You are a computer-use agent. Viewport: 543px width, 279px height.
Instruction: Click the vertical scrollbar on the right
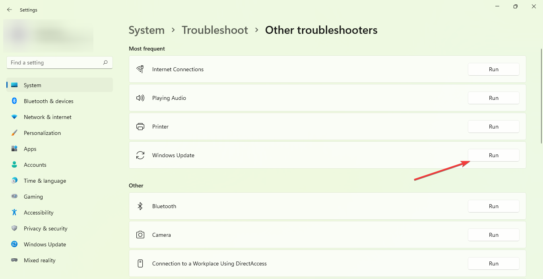pos(541,96)
